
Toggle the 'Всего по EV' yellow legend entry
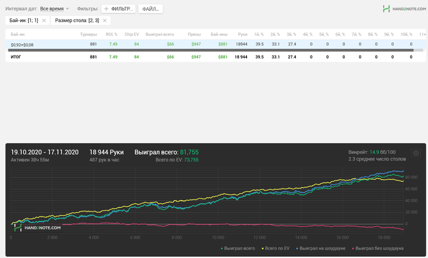point(275,248)
